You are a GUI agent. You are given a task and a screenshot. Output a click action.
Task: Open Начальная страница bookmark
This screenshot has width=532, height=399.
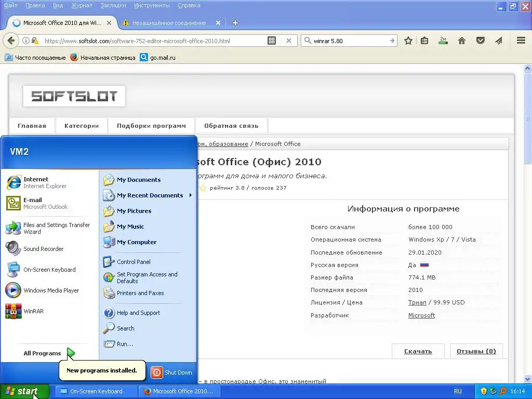(103, 58)
